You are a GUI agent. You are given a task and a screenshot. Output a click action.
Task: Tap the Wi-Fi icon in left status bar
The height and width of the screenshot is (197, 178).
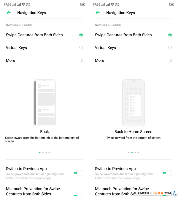pyautogui.click(x=23, y=4)
